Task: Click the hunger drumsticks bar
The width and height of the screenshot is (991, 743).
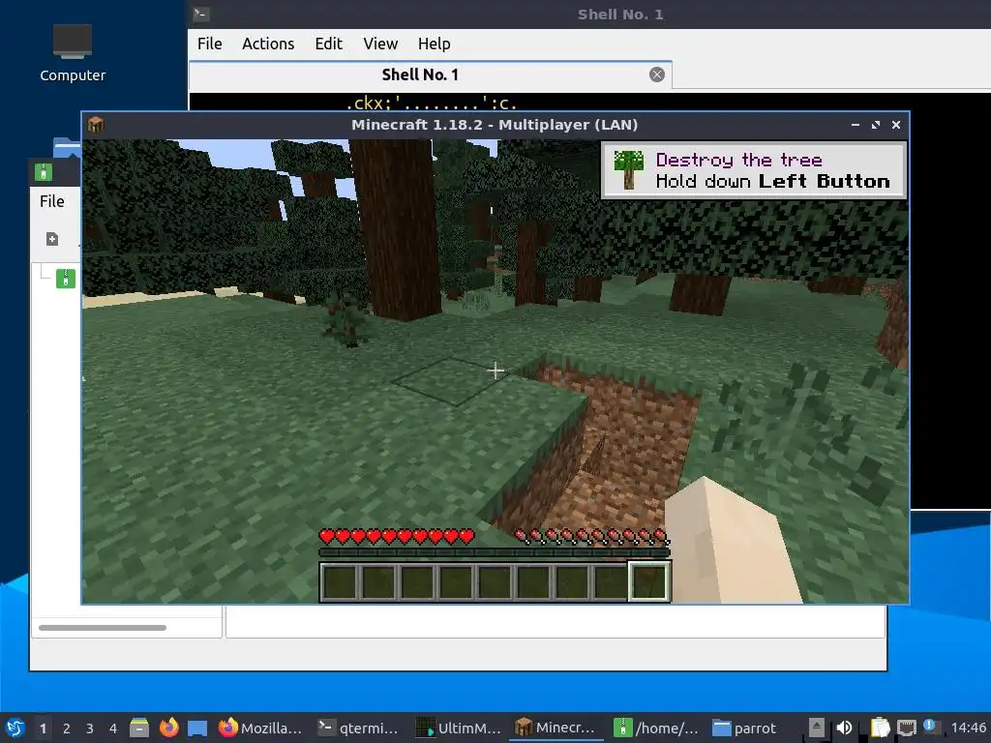Action: (591, 537)
